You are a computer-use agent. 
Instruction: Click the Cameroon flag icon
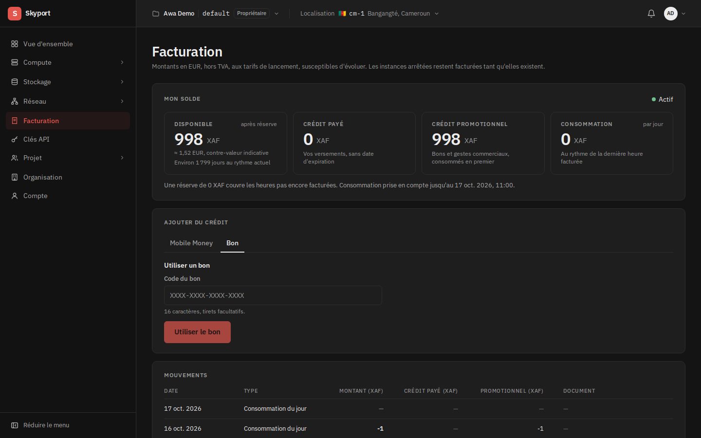[x=342, y=14]
